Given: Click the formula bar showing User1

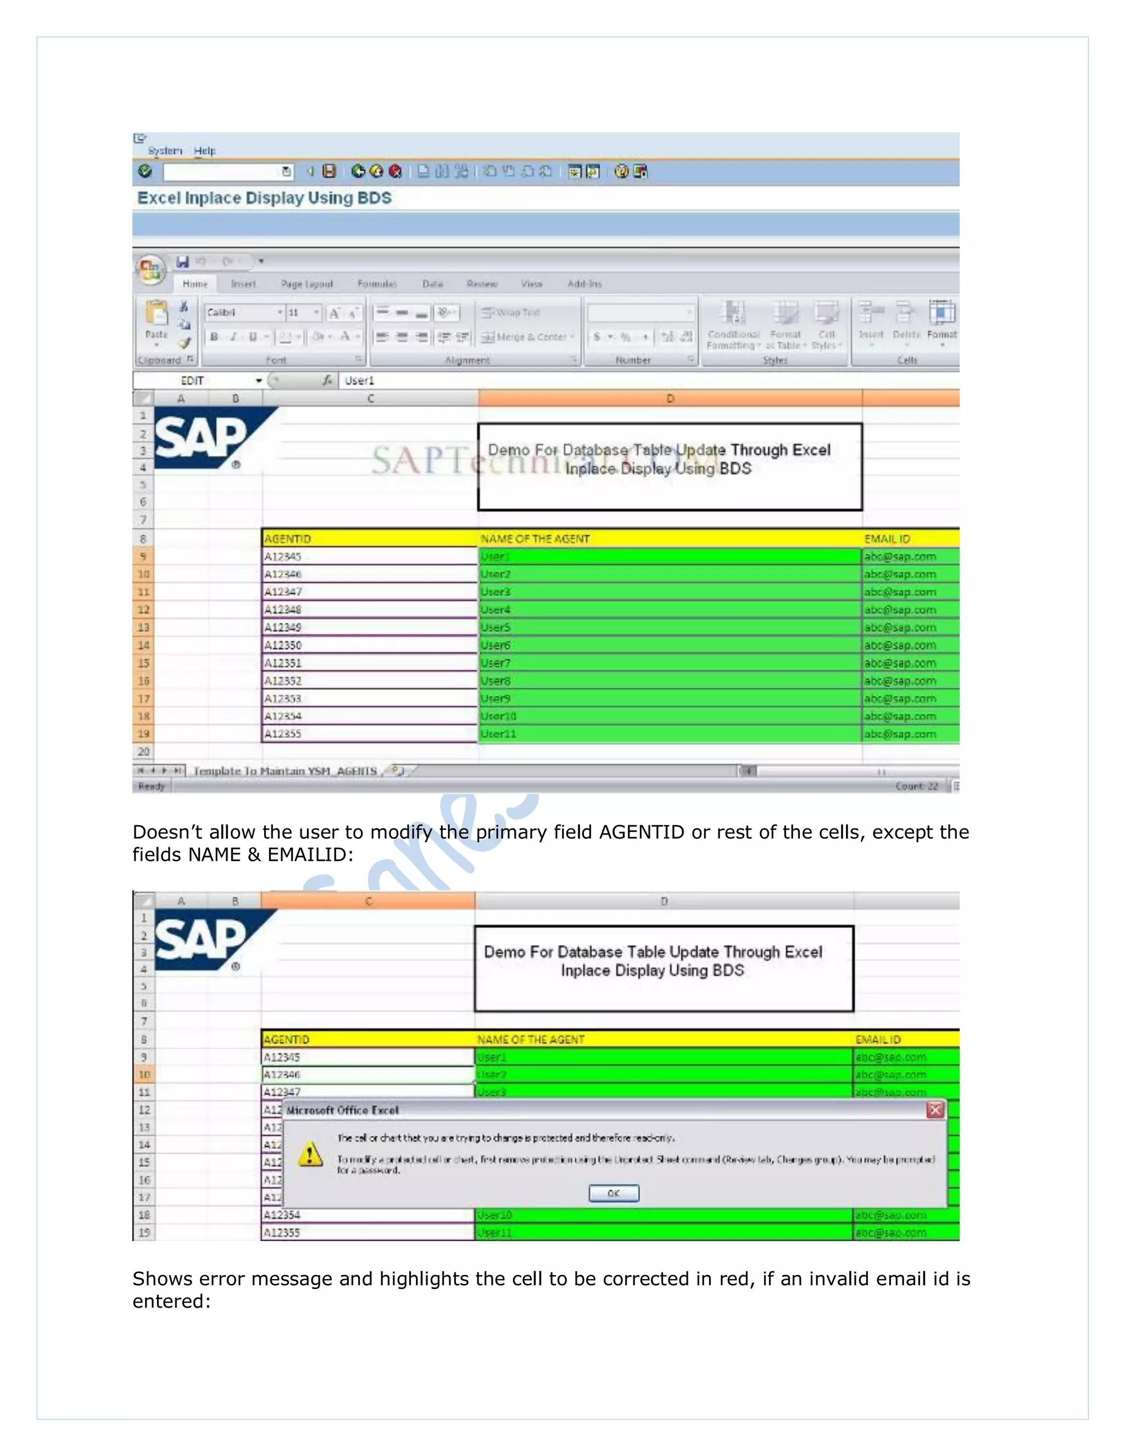Looking at the screenshot, I should click(x=650, y=381).
